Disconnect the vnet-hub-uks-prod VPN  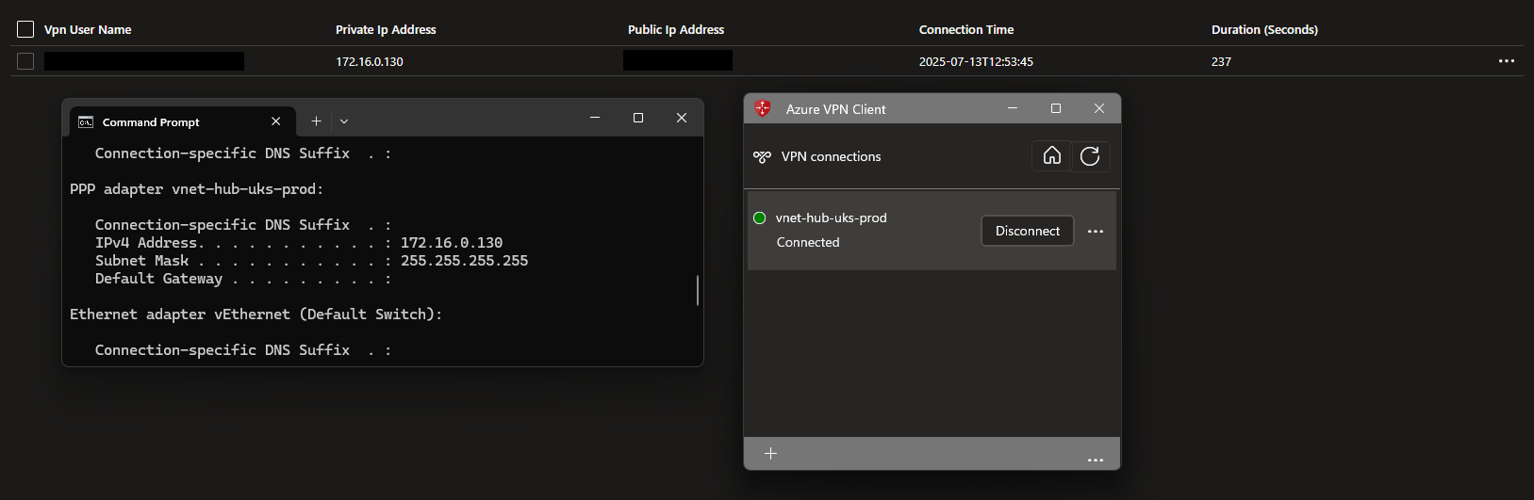point(1028,231)
